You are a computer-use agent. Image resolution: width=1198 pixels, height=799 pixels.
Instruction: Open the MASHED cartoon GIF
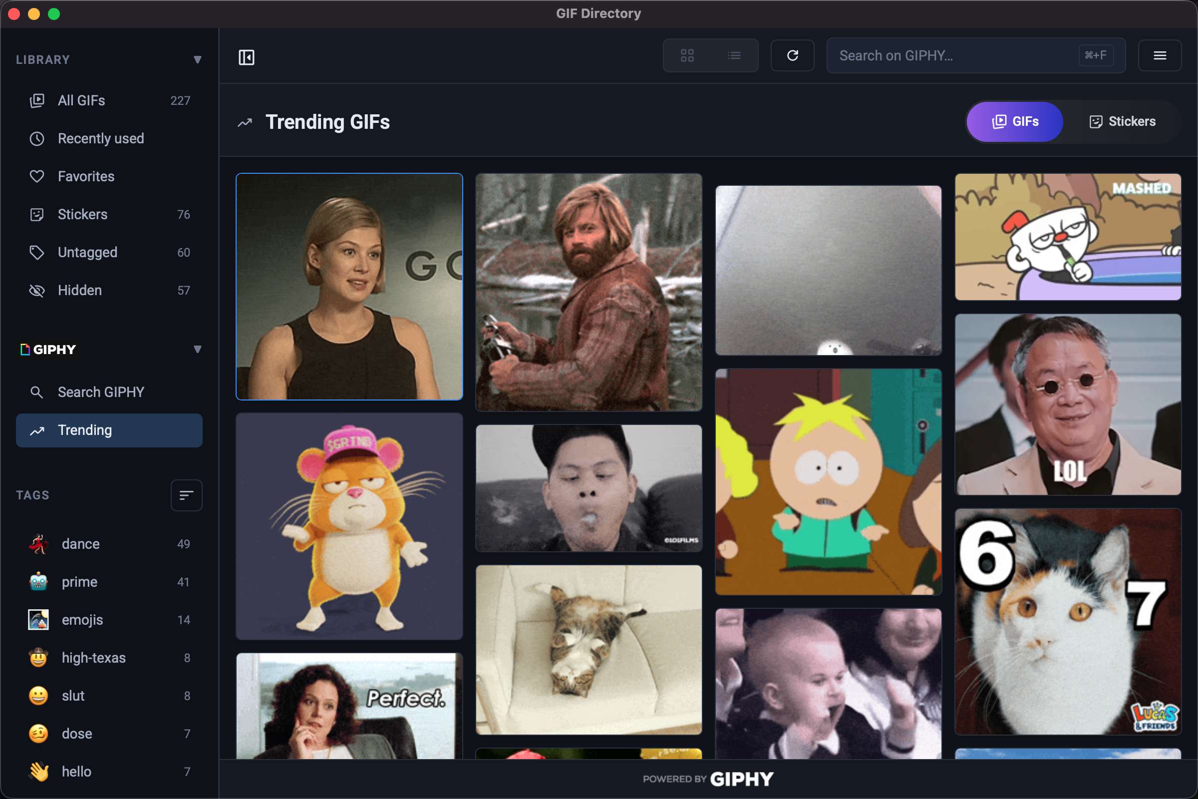(x=1068, y=237)
